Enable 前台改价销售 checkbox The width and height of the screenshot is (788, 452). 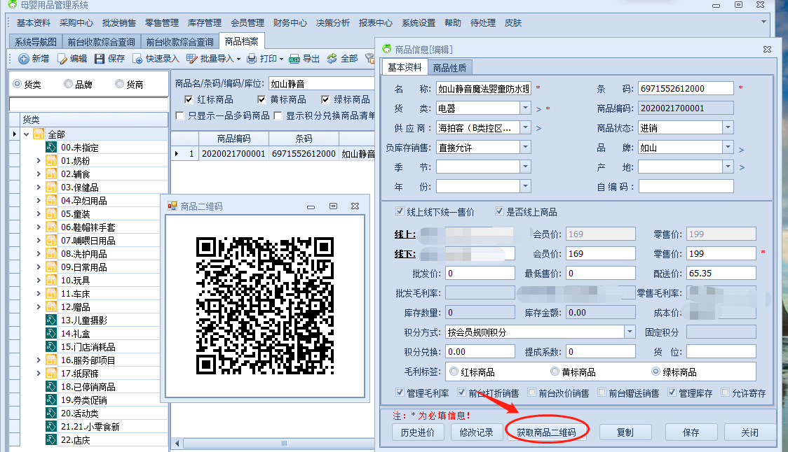(531, 393)
